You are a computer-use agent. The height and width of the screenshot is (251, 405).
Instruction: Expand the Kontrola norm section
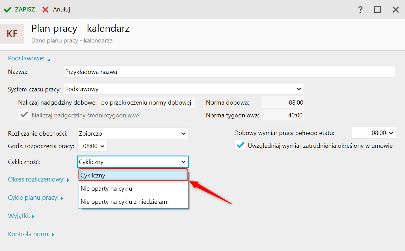(53, 234)
